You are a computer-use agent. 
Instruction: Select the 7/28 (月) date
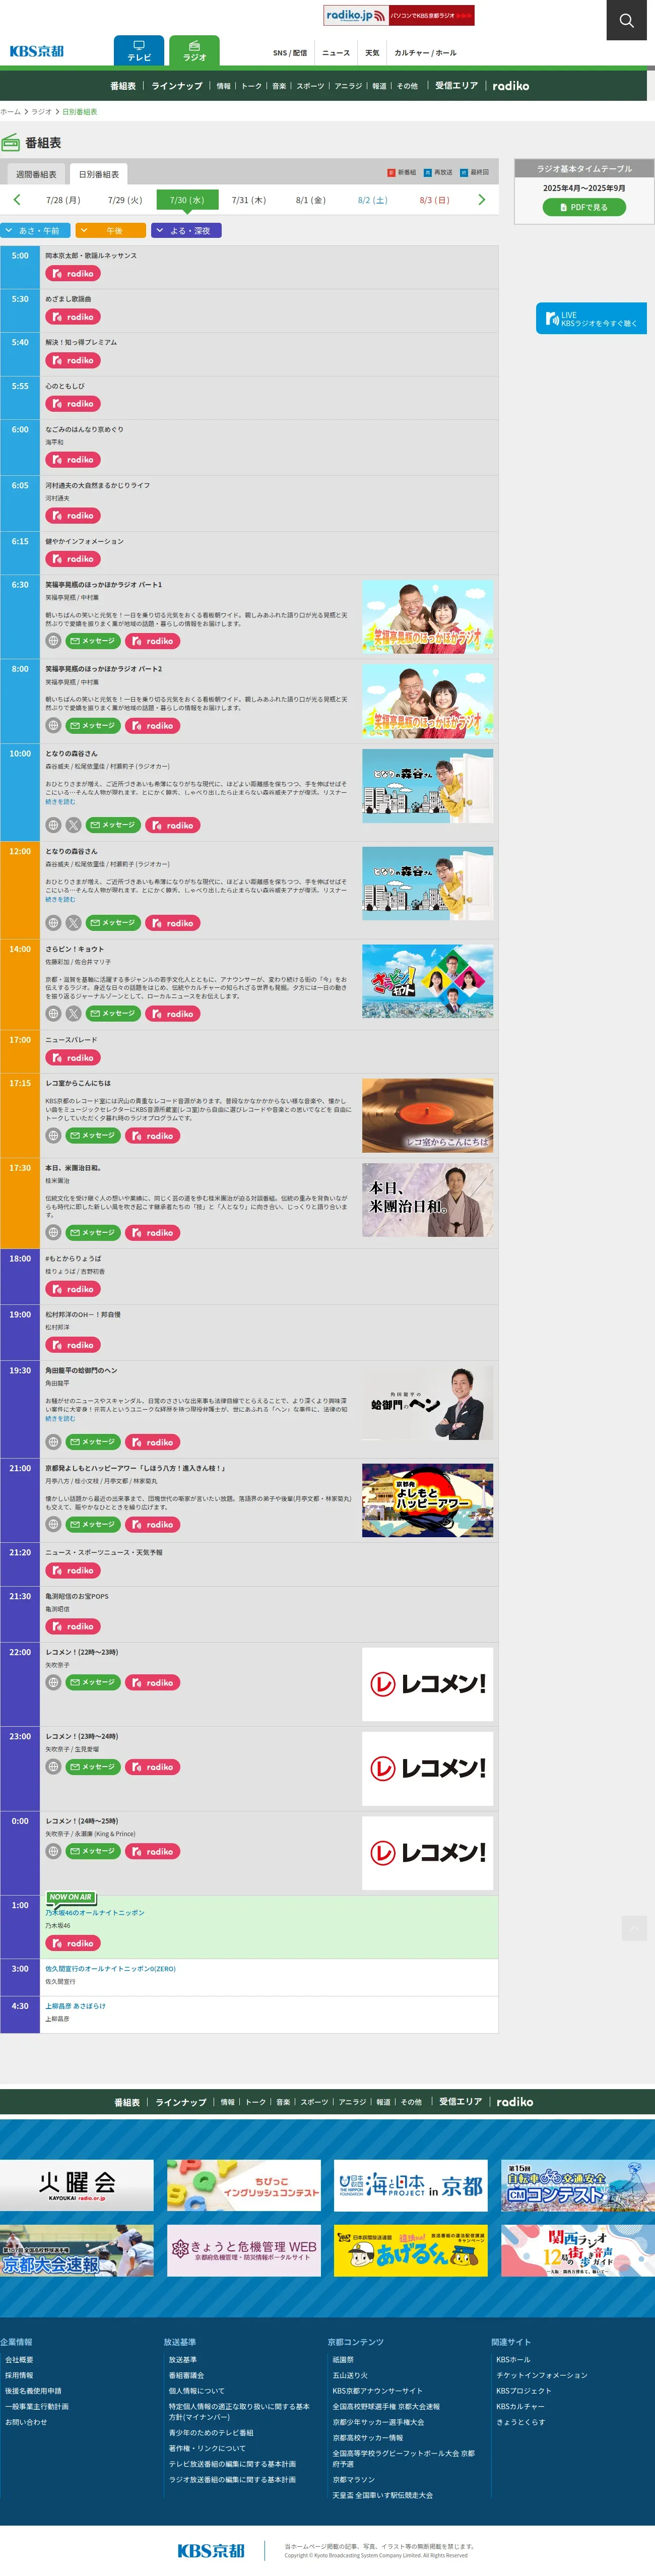coord(63,200)
